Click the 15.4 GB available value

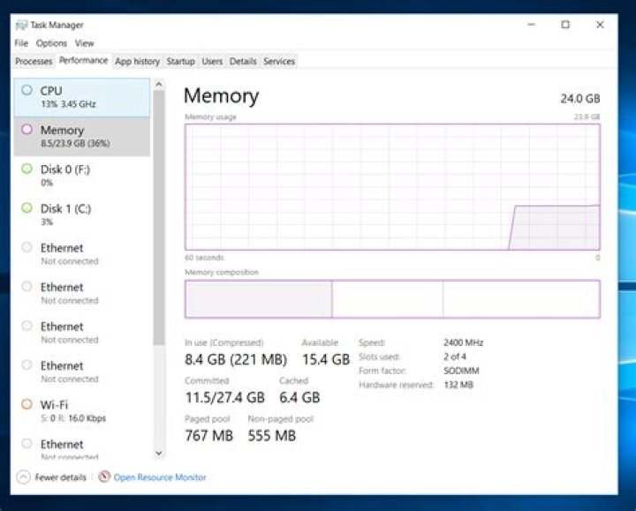326,359
